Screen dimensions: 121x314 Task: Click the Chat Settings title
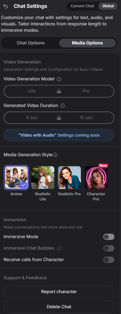tap(30, 6)
